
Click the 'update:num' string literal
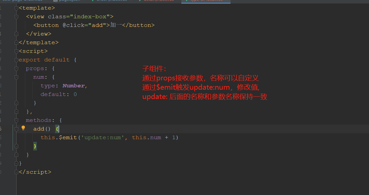103,138
